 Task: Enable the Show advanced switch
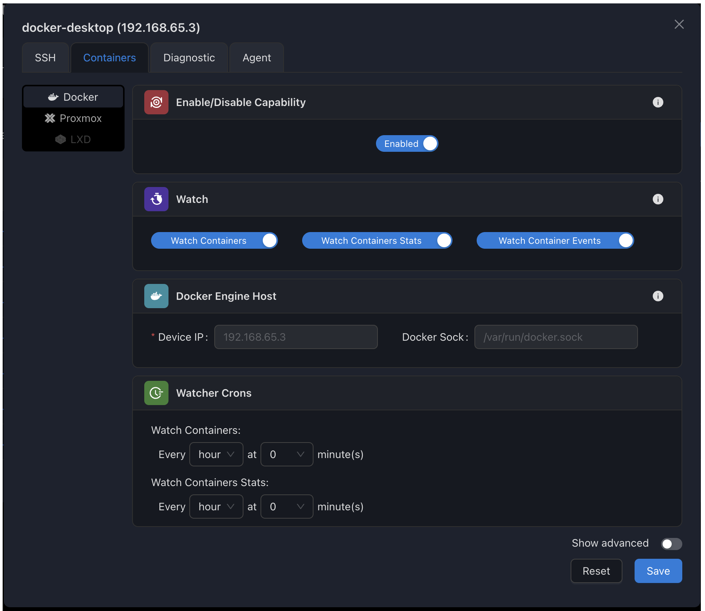coord(671,544)
